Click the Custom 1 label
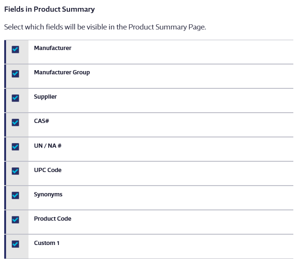 pos(47,243)
